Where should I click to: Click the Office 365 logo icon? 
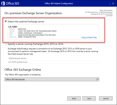pos(3,4)
